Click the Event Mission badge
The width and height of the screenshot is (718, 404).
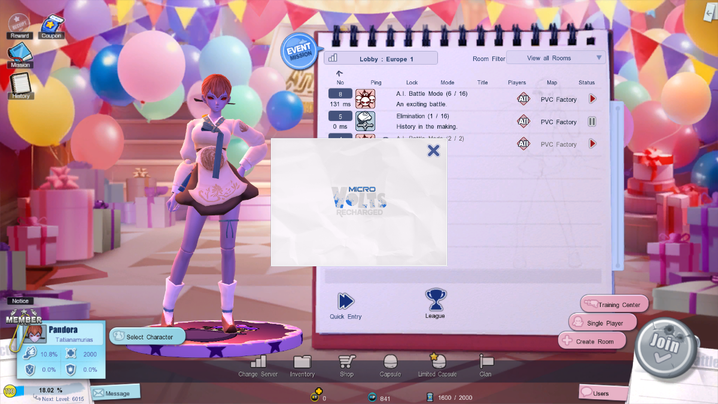click(x=299, y=51)
